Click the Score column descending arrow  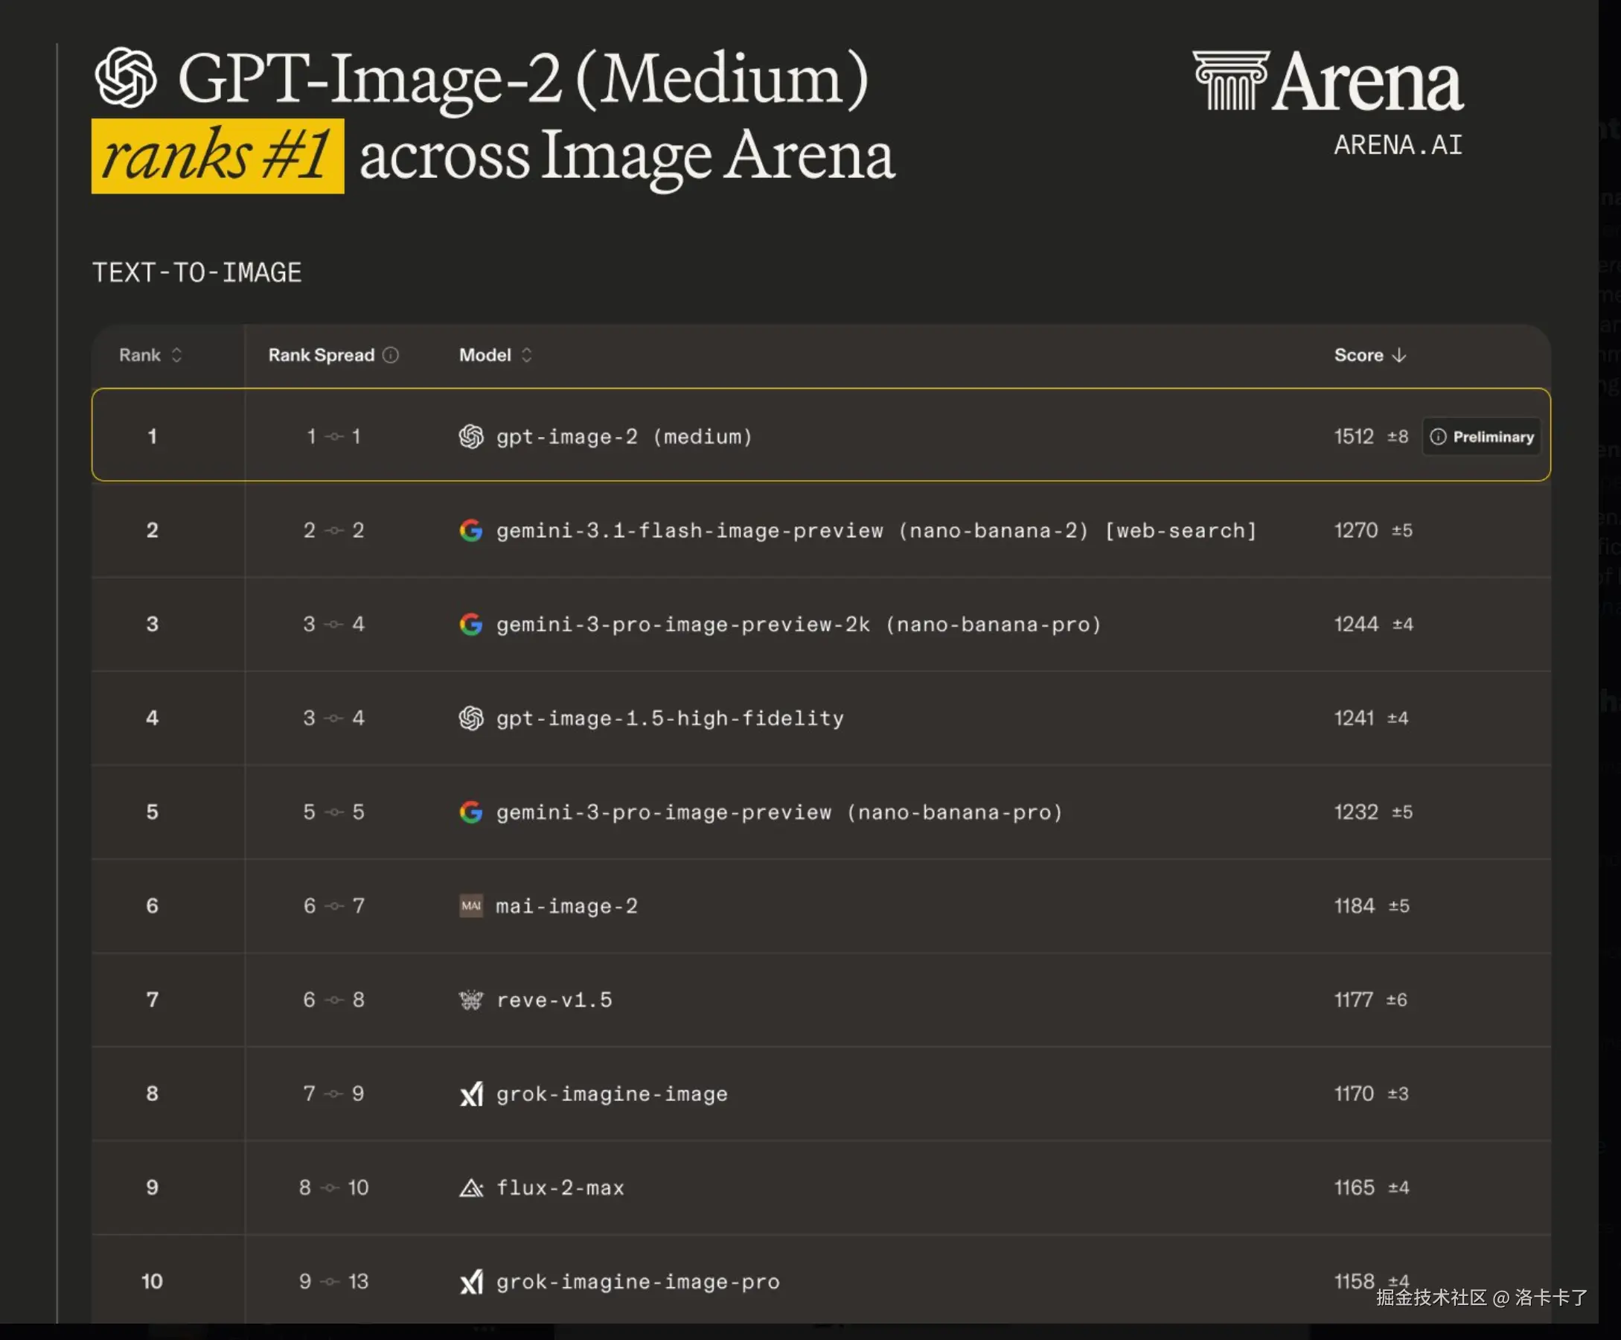coord(1398,355)
